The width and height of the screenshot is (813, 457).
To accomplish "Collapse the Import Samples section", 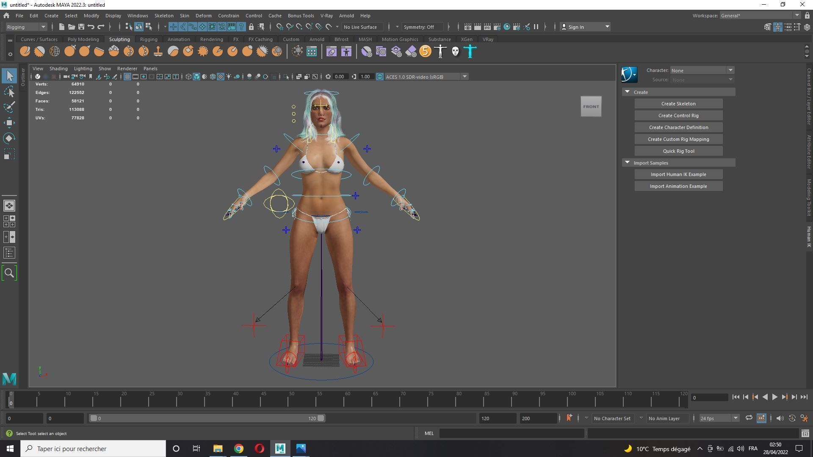I will pyautogui.click(x=628, y=162).
